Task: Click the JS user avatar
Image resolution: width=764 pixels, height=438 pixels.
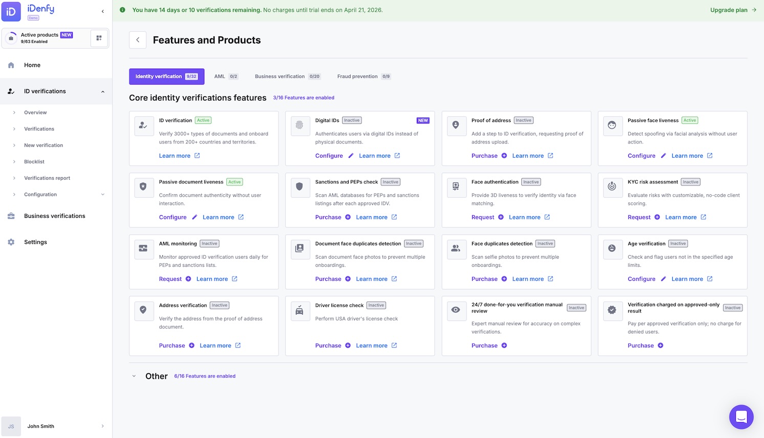Action: (11, 426)
